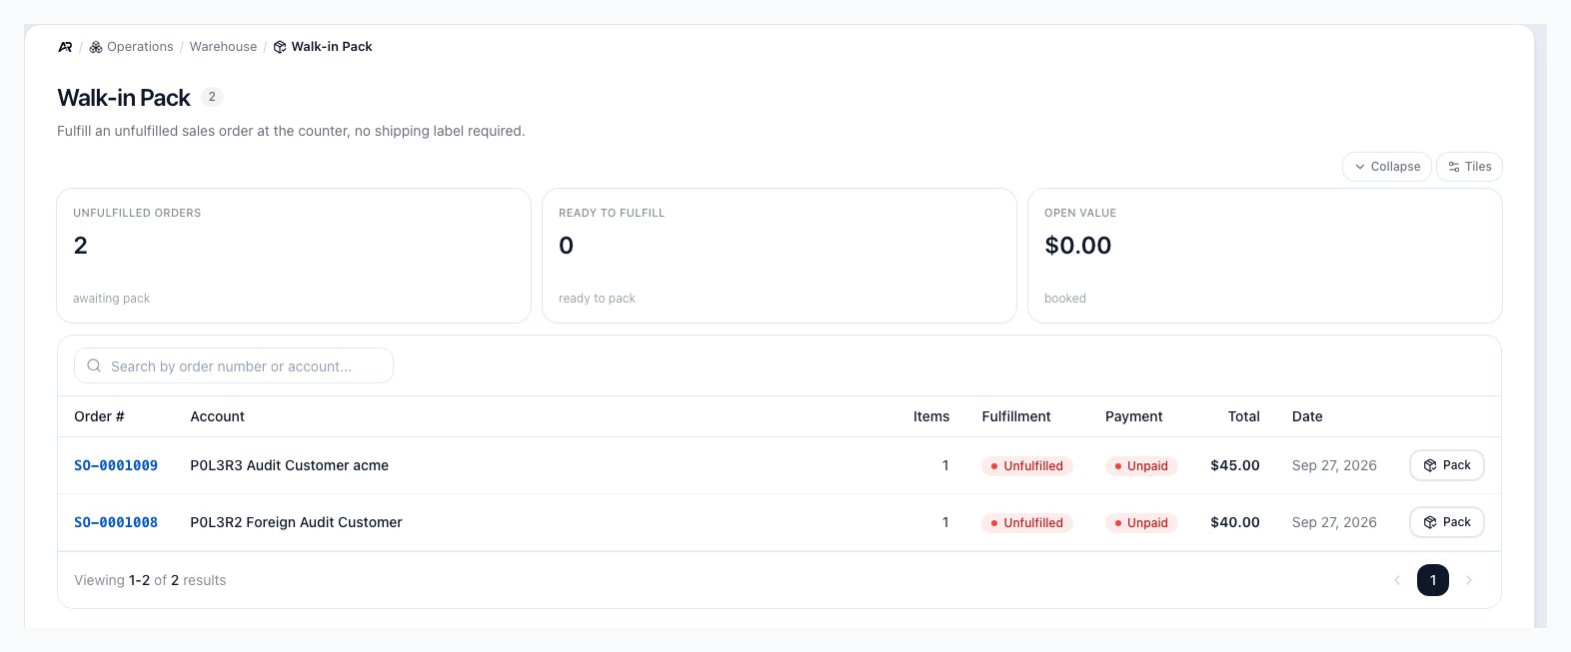1571x652 pixels.
Task: Click the Unfulfilled Orders tile
Action: (294, 256)
